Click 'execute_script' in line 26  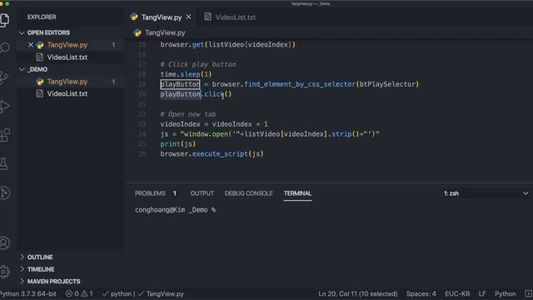[x=220, y=153]
